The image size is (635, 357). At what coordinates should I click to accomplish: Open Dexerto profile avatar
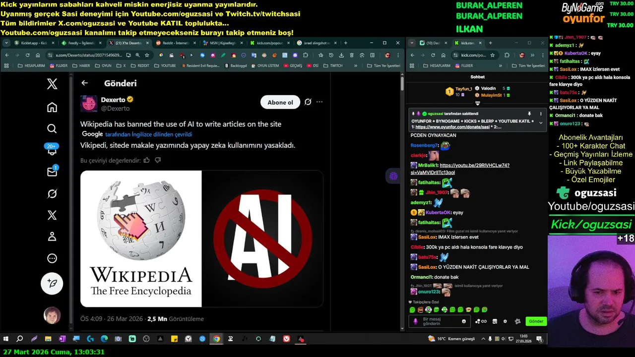coord(89,104)
